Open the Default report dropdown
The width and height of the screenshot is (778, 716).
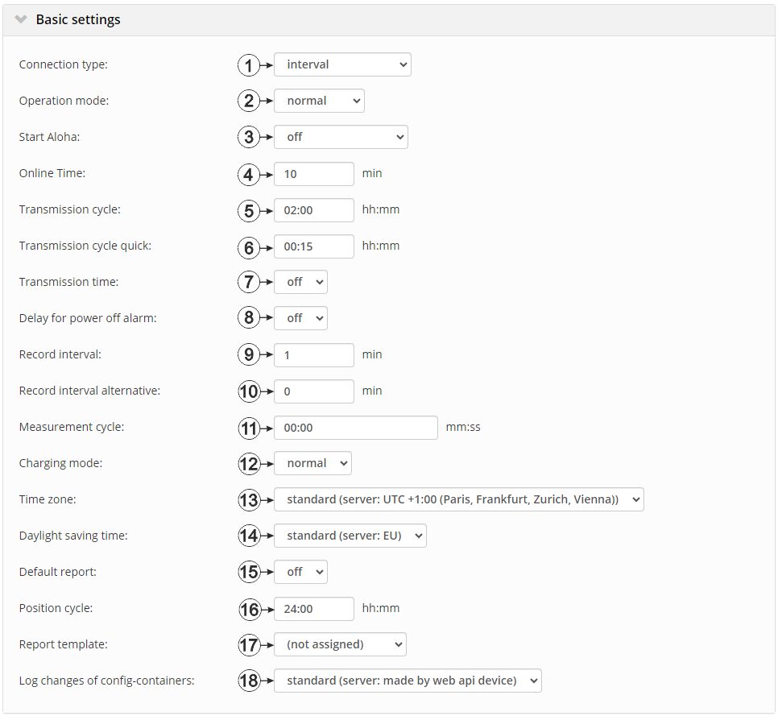[x=300, y=572]
